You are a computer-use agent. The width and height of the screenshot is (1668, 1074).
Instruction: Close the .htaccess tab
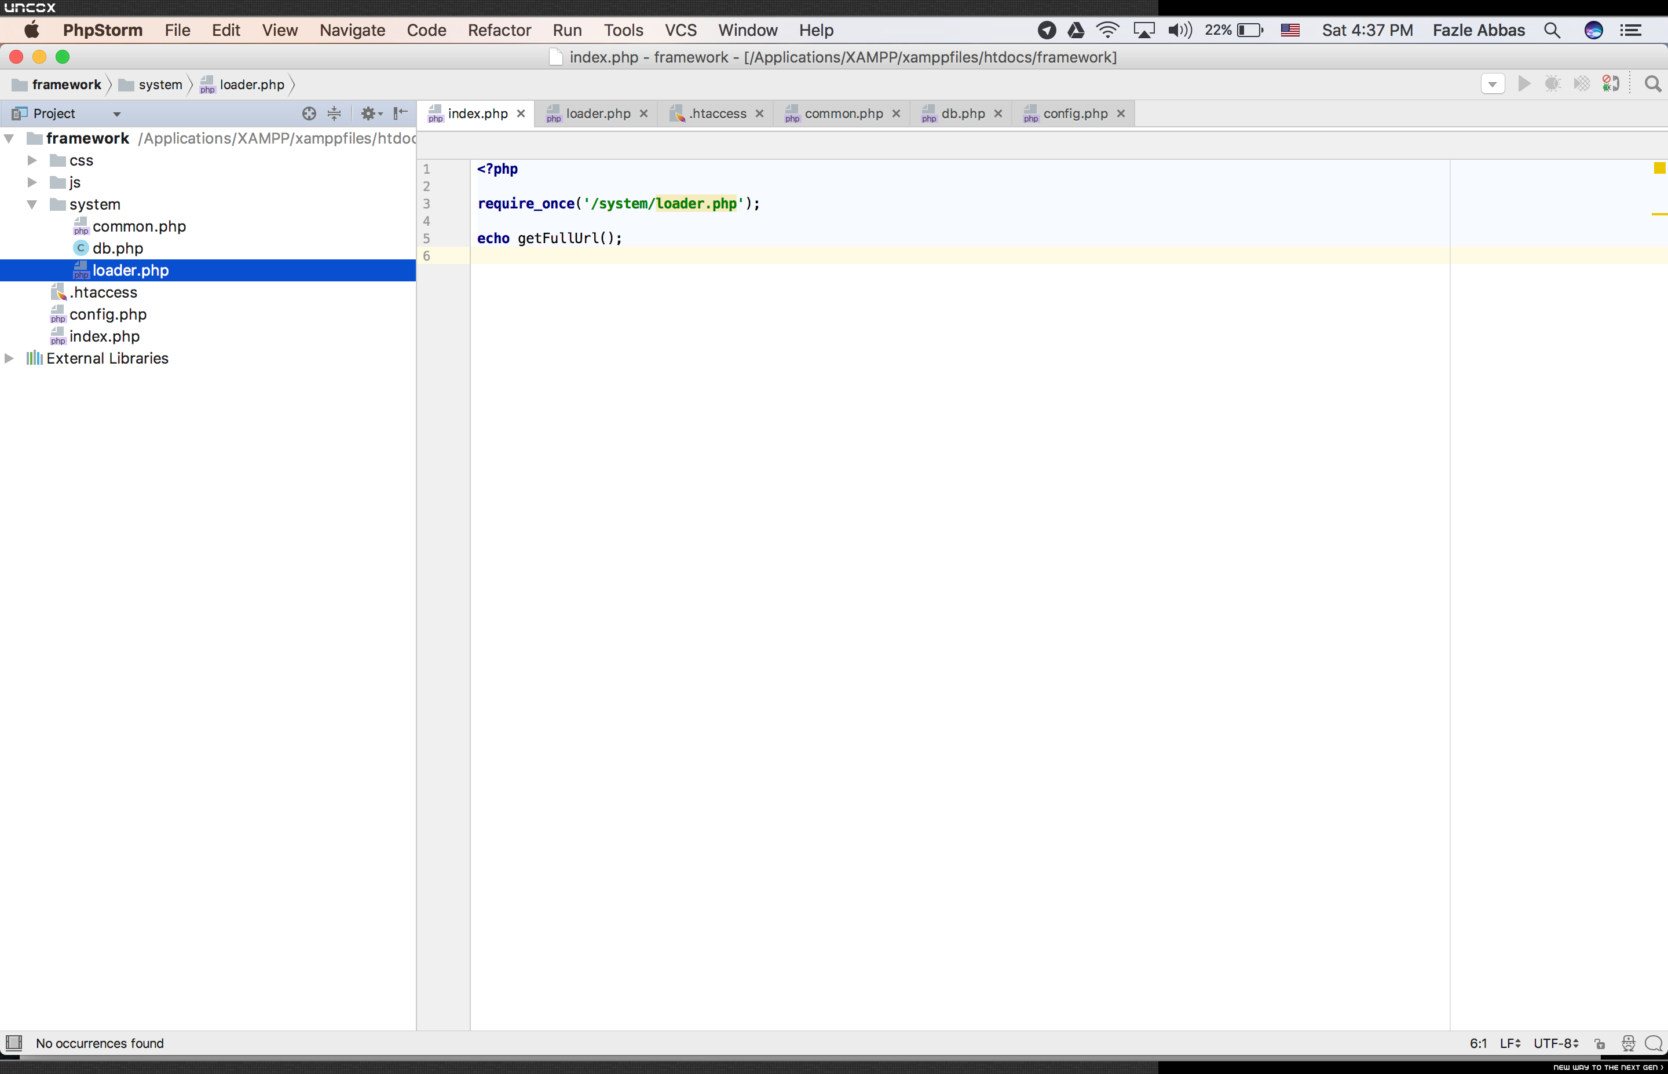pos(759,113)
